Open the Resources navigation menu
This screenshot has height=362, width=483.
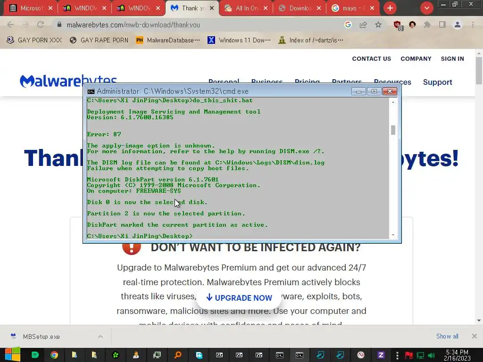point(392,82)
